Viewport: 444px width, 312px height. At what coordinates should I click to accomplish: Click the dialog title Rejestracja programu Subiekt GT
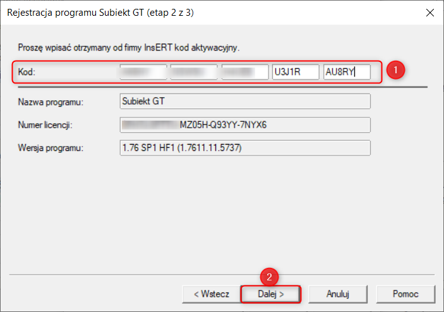pyautogui.click(x=100, y=13)
